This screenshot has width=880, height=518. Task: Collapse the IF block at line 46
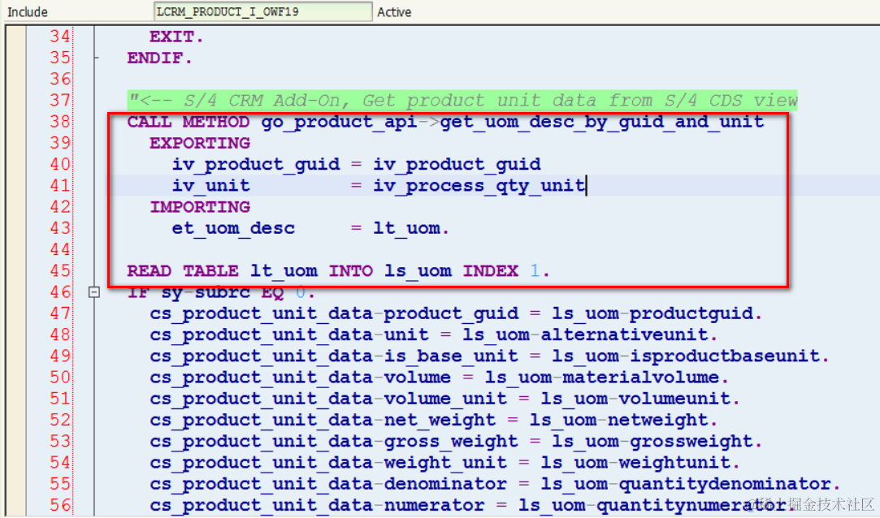[93, 292]
